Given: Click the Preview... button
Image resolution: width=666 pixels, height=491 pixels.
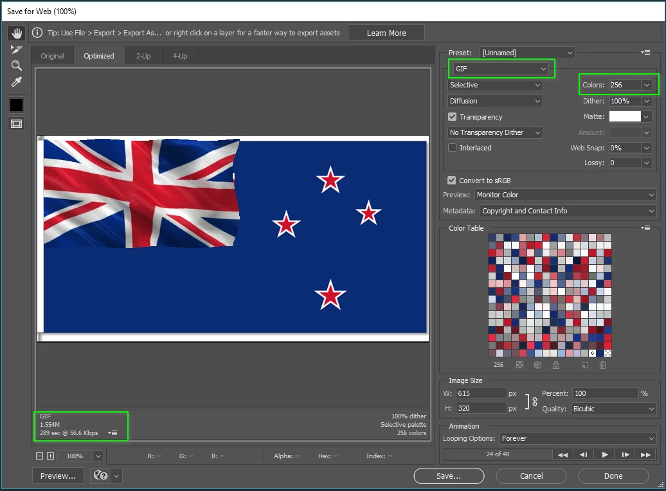Looking at the screenshot, I should 59,476.
